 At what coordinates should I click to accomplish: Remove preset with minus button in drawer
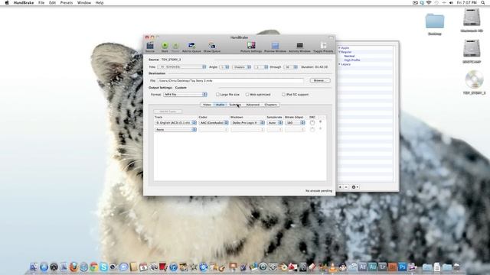click(346, 187)
